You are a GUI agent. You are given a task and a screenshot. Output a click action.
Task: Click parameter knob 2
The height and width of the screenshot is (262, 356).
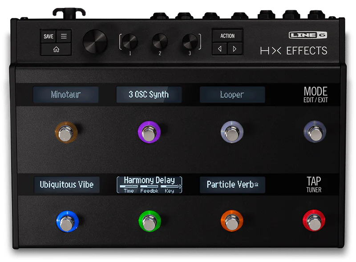[x=160, y=41]
